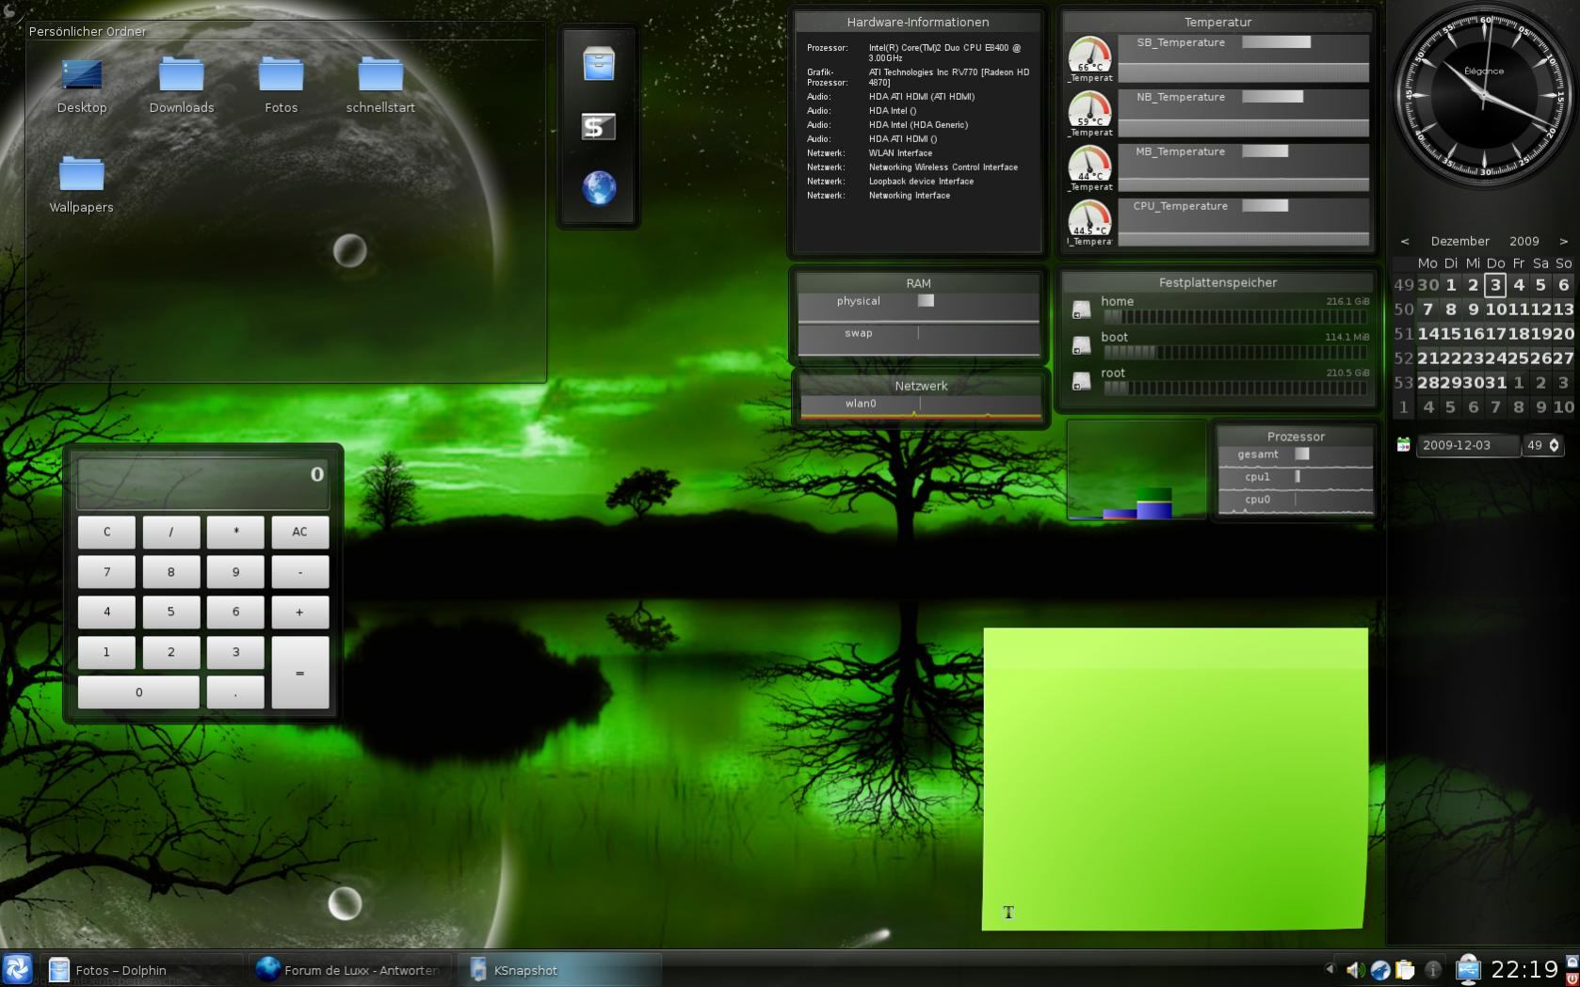Click the boot disk usage bar
This screenshot has width=1580, height=987.
point(1235,353)
